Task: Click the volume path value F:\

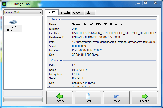Action: [74, 65]
